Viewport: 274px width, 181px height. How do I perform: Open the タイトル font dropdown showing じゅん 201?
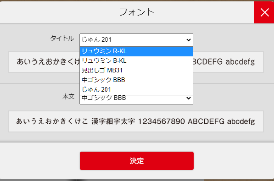click(x=136, y=40)
